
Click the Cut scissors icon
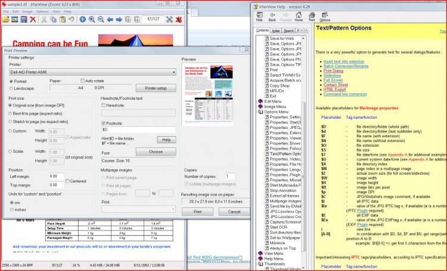pyautogui.click(x=44, y=20)
